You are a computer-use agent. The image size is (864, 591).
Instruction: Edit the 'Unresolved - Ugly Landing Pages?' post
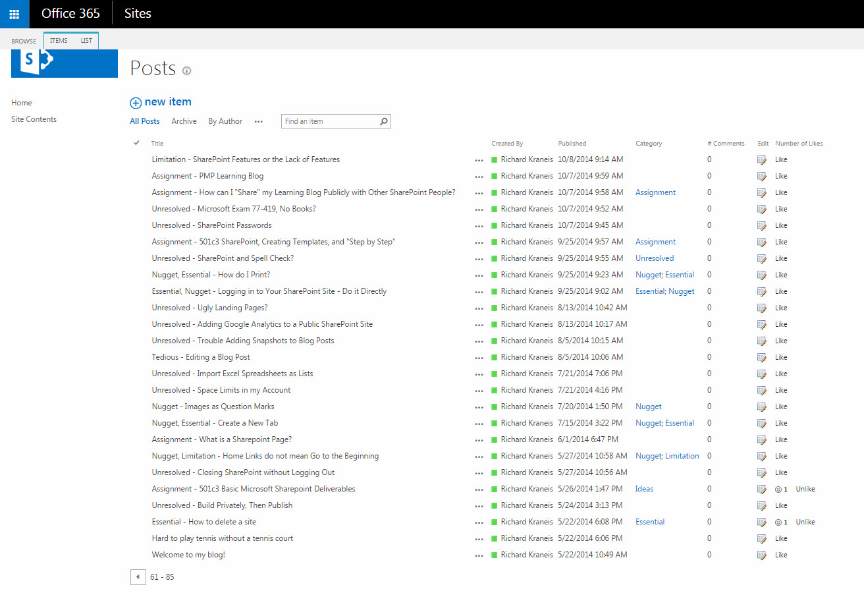click(762, 308)
